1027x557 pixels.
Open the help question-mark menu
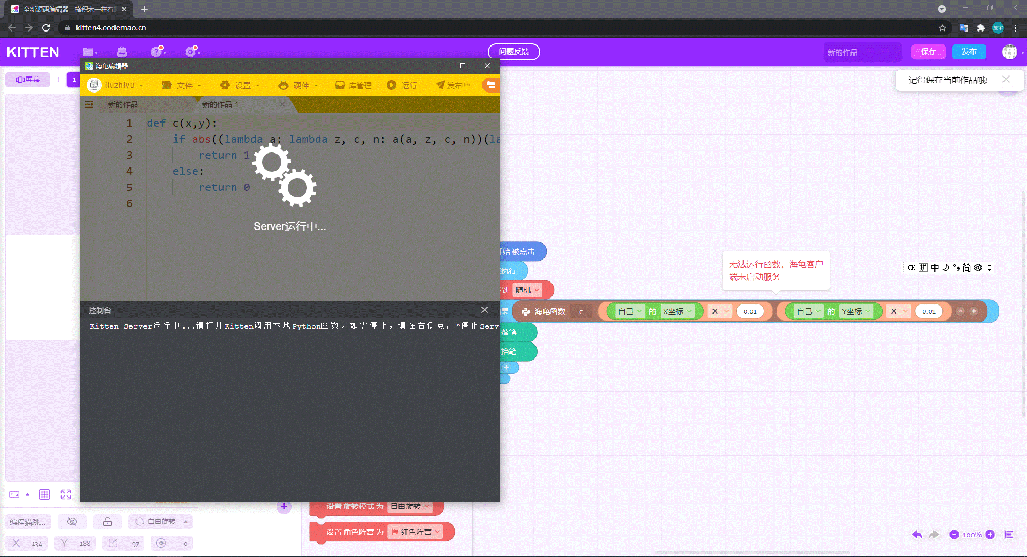pos(158,51)
